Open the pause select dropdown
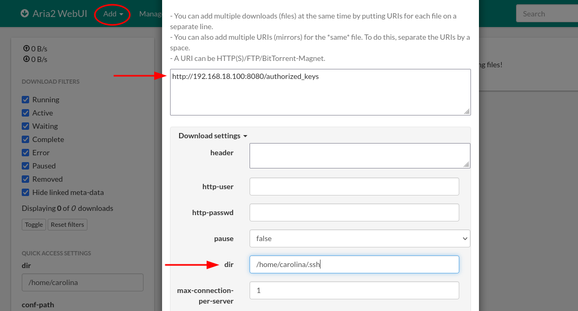 click(x=360, y=238)
